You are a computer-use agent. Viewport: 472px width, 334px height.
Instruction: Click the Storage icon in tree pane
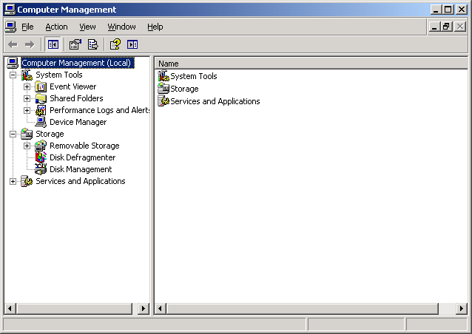coord(27,134)
